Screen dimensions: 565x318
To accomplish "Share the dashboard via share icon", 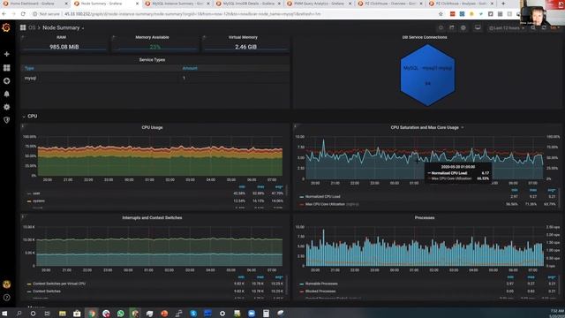I will (452, 27).
